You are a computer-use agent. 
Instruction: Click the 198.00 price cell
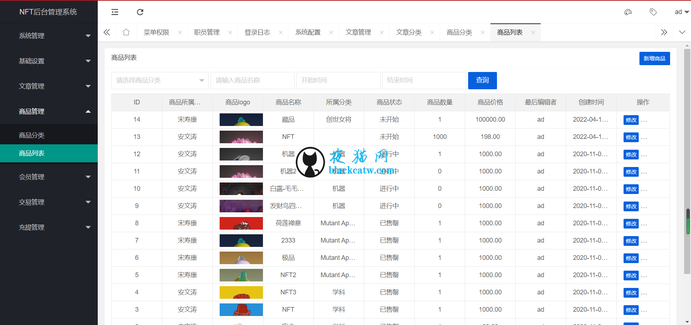490,137
